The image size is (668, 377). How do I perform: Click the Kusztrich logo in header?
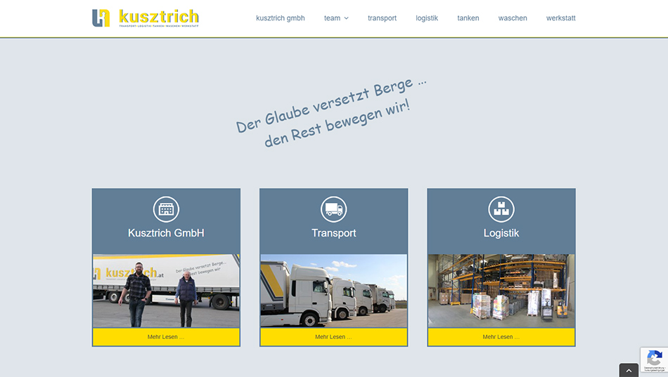146,18
